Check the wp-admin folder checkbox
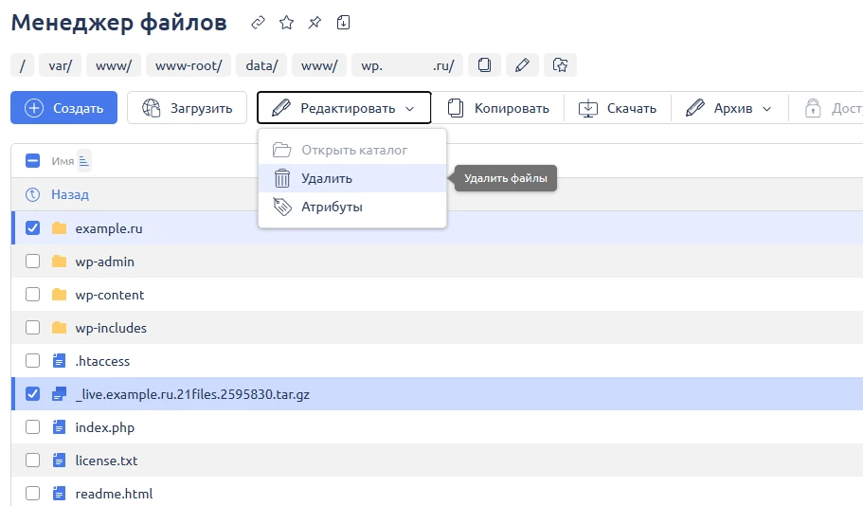This screenshot has height=506, width=863. [33, 262]
